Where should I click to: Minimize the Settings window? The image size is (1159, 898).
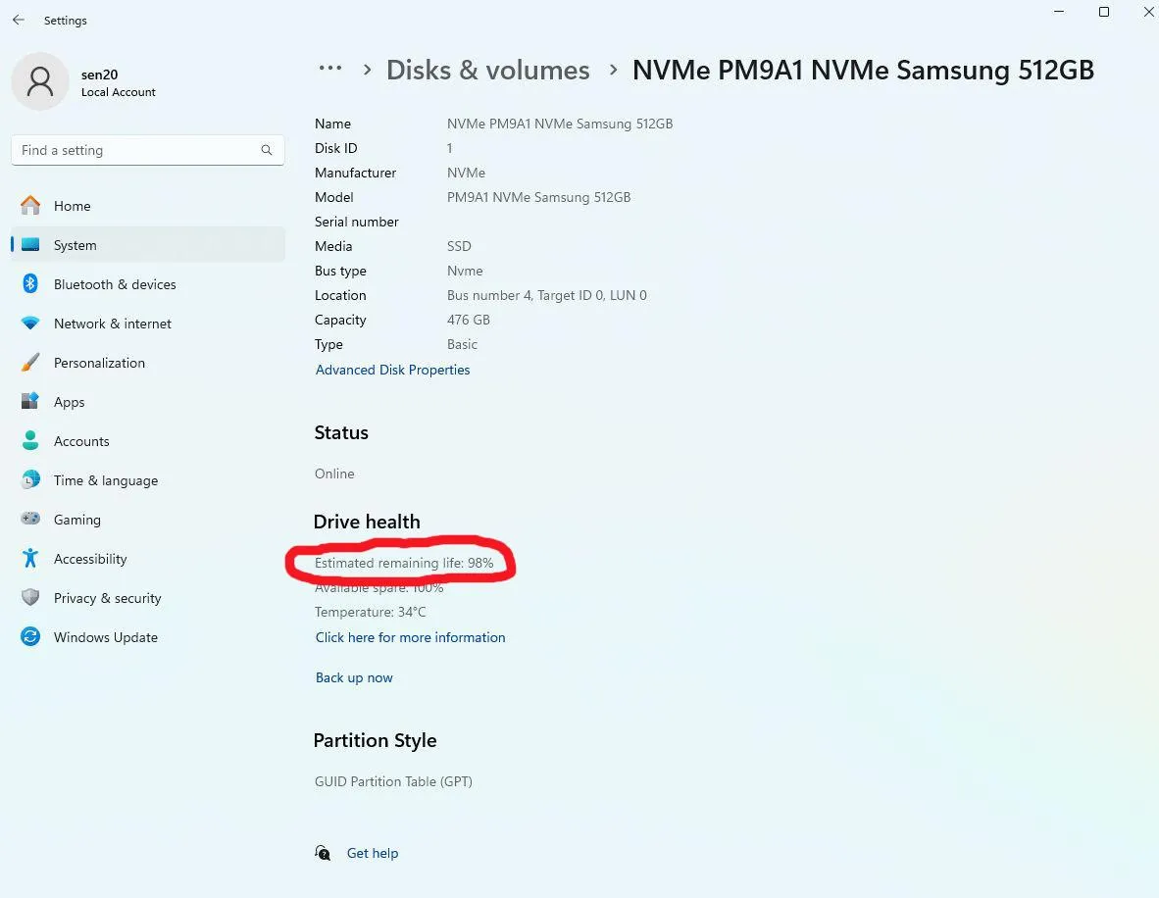point(1058,12)
